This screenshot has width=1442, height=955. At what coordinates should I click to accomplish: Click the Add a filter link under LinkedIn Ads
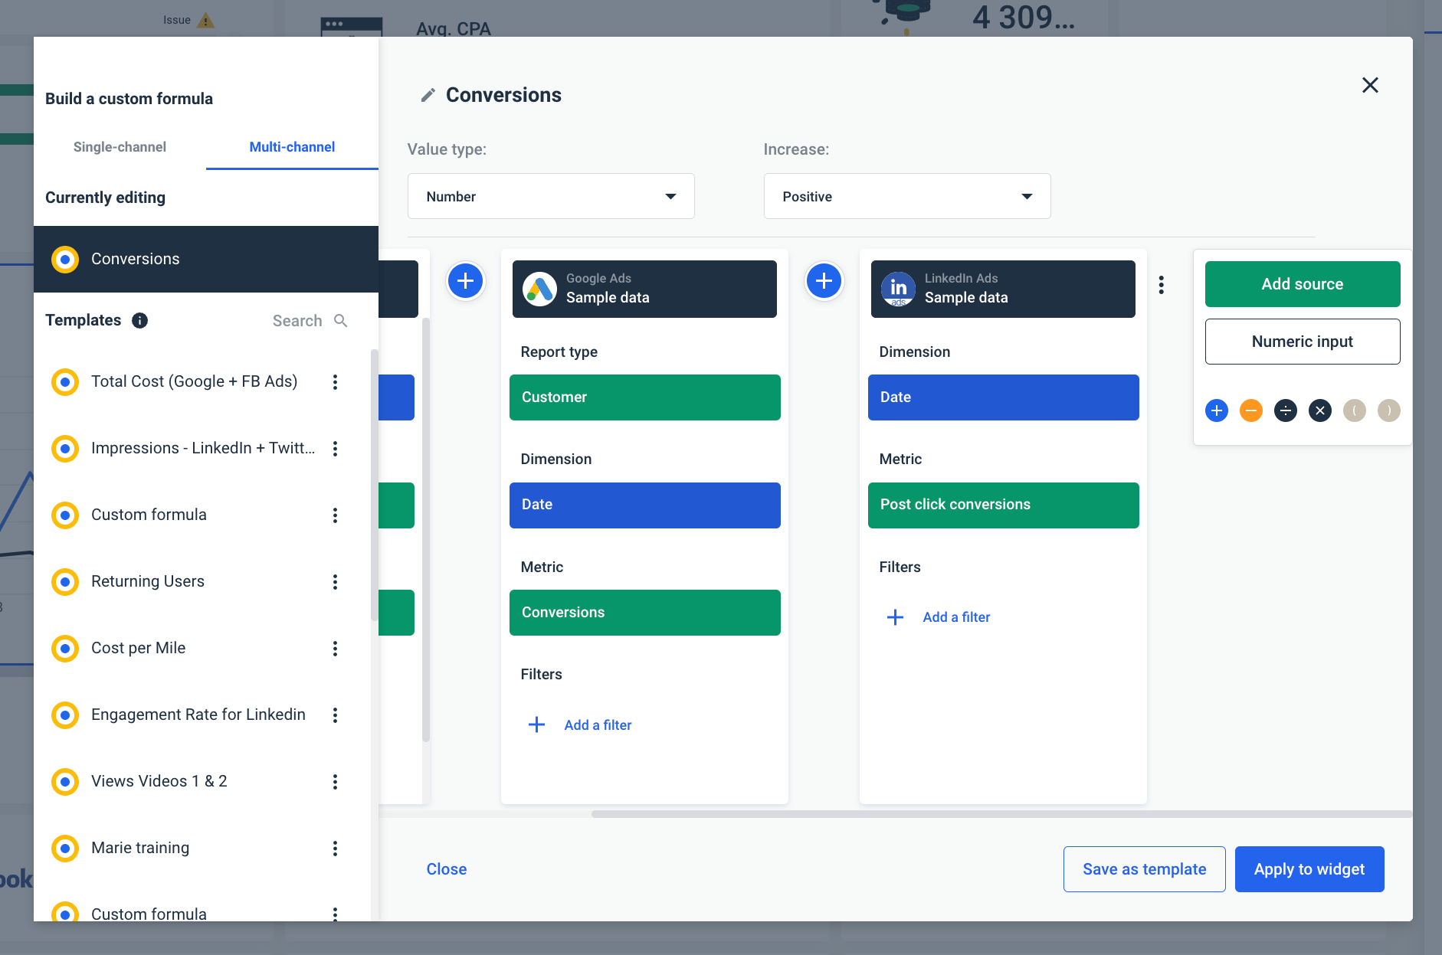(955, 616)
